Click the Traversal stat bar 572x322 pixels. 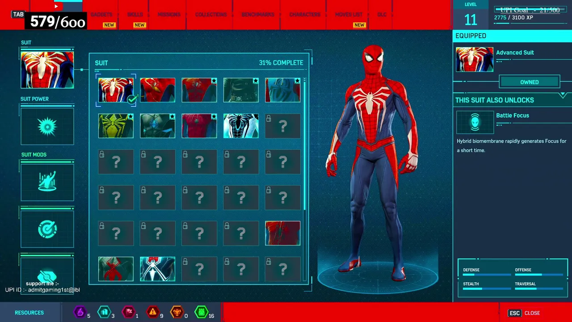click(x=538, y=288)
